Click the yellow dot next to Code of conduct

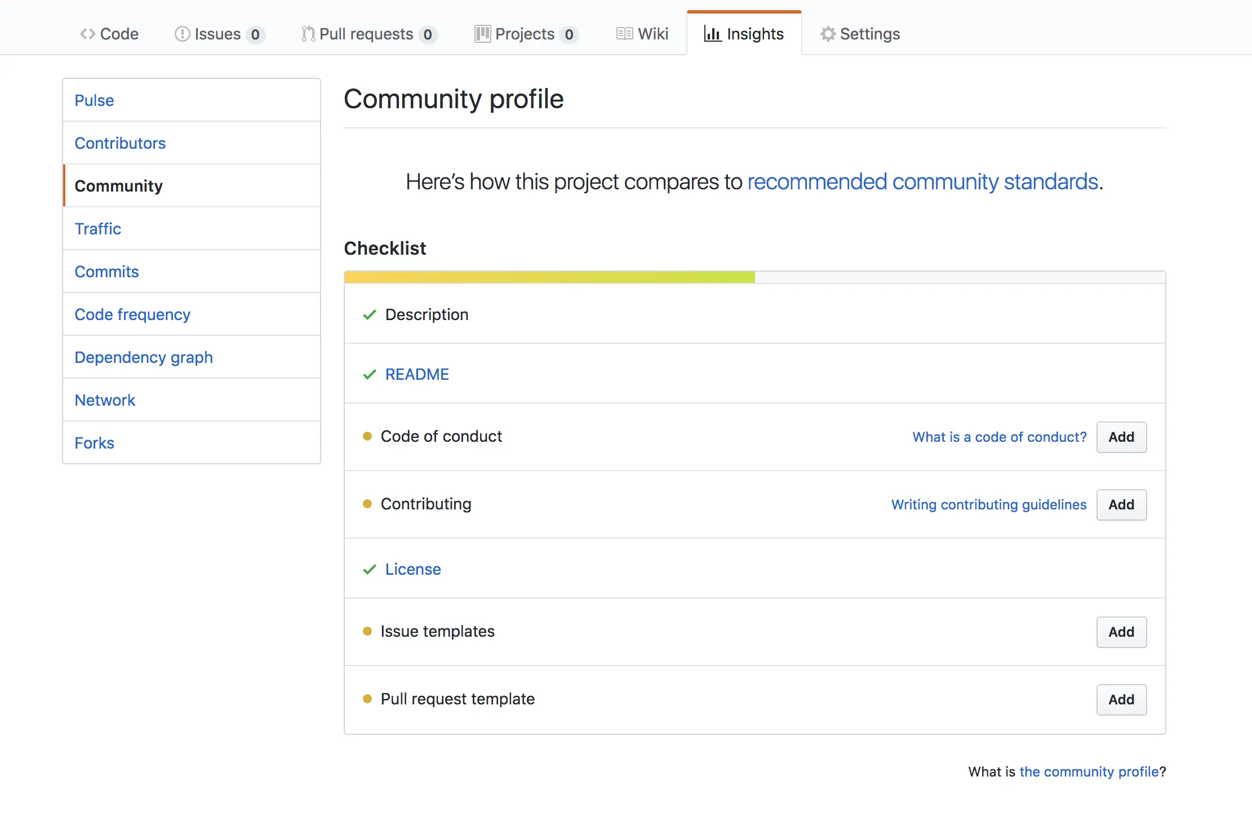pyautogui.click(x=367, y=436)
